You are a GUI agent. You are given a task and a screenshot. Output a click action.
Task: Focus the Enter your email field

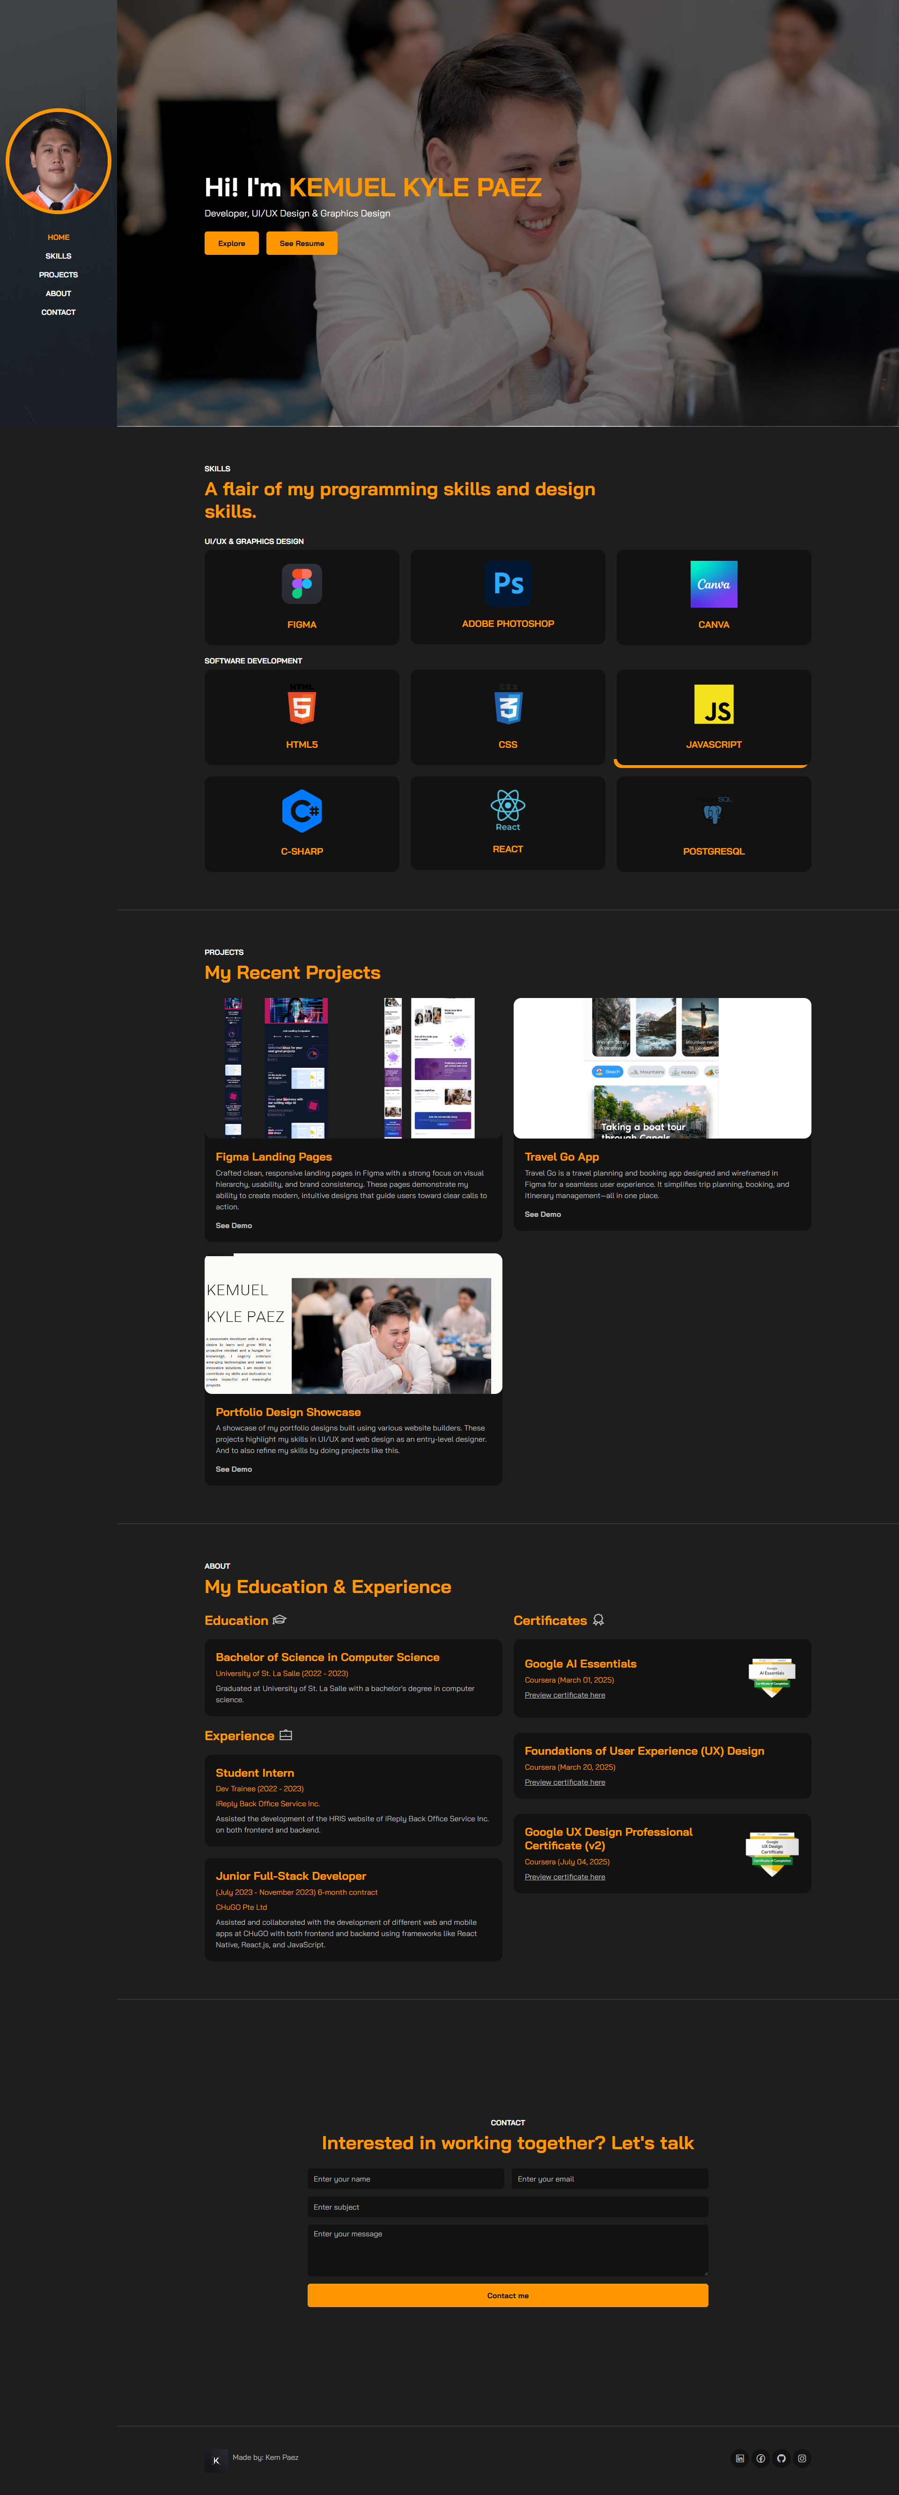610,2178
